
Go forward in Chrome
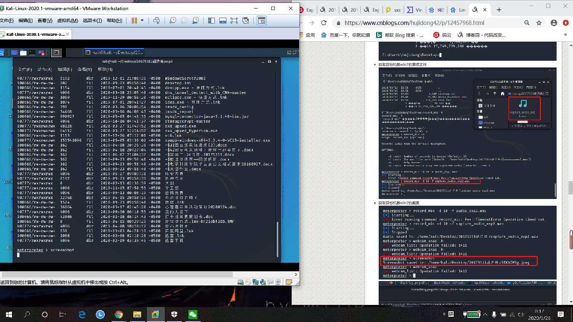click(311, 23)
